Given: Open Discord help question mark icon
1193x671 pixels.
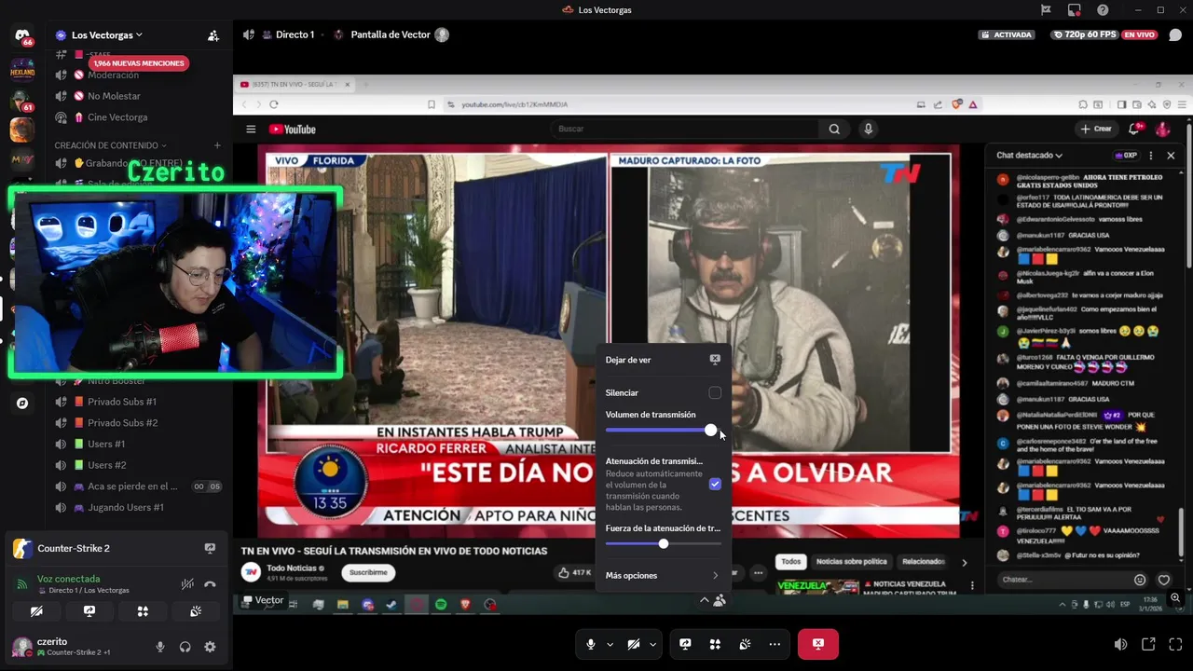Looking at the screenshot, I should tap(1103, 10).
